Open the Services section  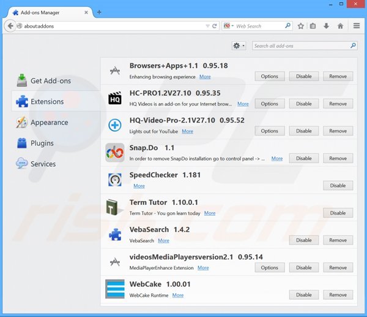pyautogui.click(x=56, y=164)
